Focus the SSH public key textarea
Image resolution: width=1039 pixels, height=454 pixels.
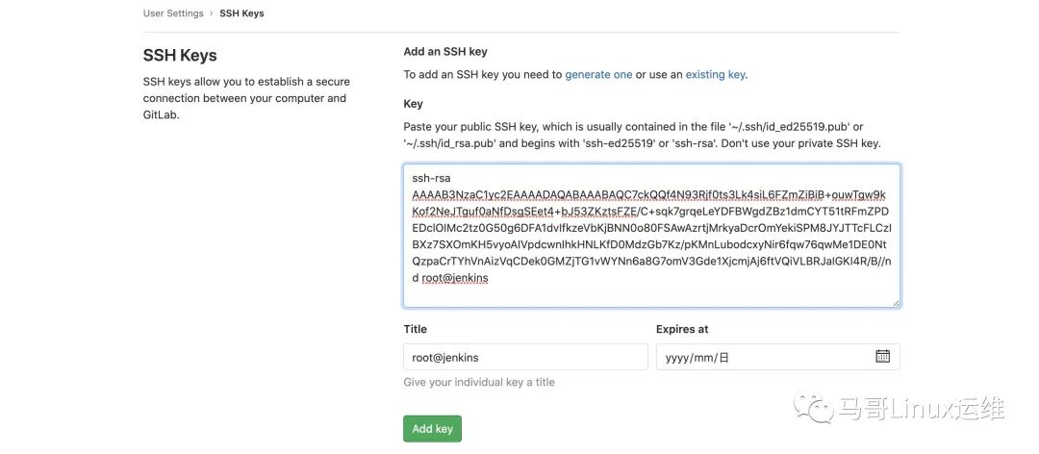click(651, 236)
